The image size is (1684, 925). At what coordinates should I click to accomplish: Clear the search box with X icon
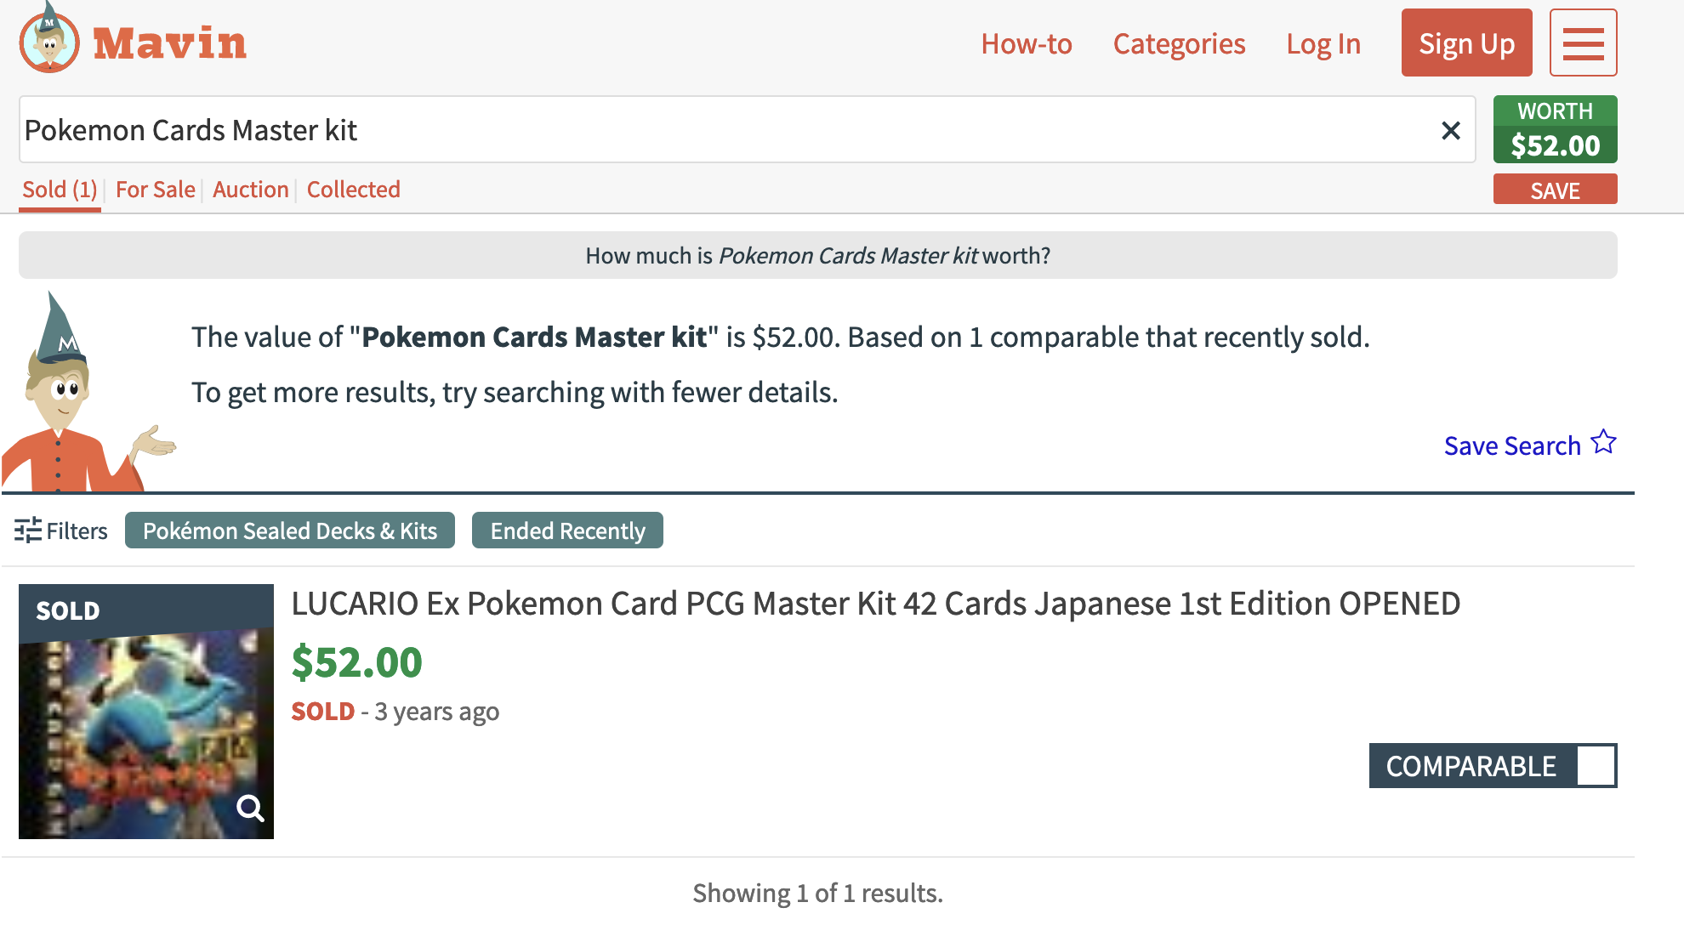click(x=1451, y=130)
